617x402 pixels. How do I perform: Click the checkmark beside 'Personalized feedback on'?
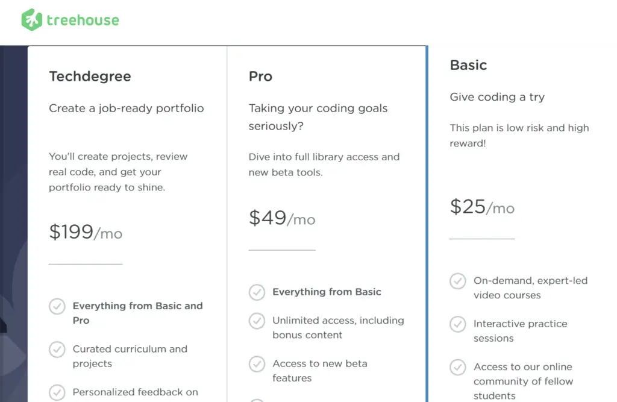coord(57,392)
